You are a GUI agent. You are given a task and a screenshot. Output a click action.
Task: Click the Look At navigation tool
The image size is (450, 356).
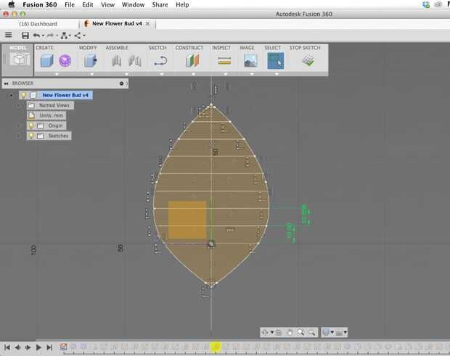coord(279,333)
